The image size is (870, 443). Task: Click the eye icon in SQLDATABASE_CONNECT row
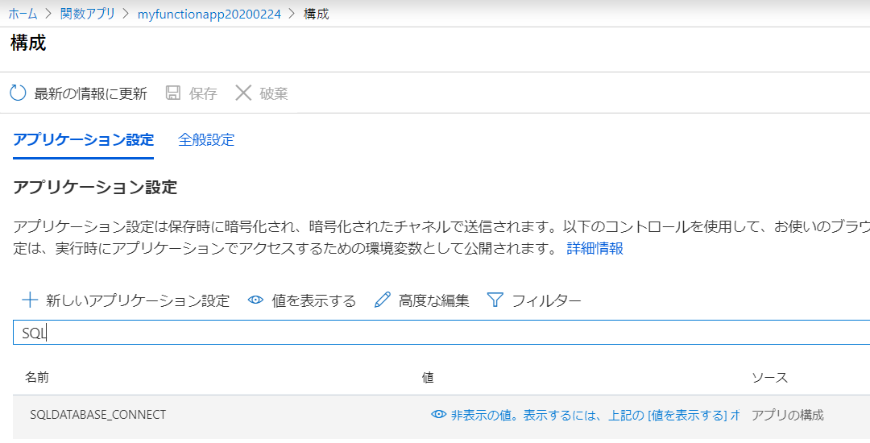click(438, 414)
